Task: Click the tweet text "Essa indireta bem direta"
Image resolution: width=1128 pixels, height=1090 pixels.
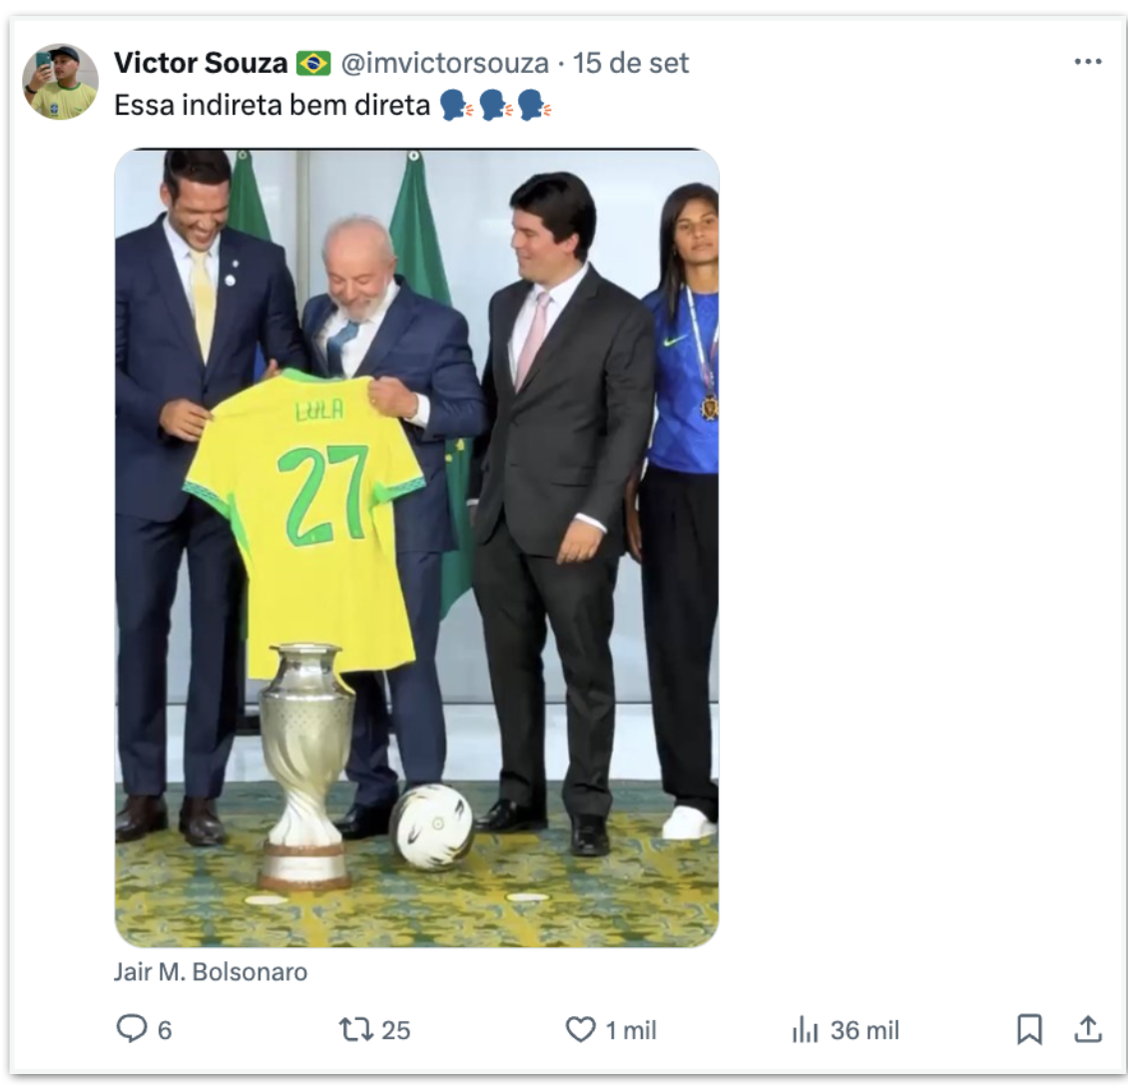Action: pos(272,105)
